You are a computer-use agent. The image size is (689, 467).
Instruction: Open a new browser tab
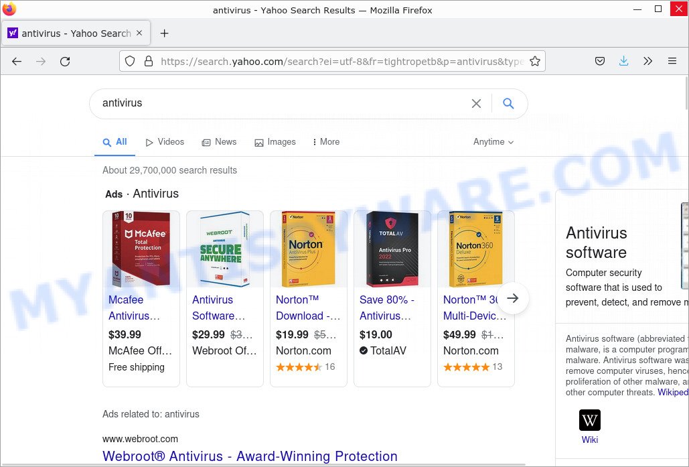coord(164,34)
